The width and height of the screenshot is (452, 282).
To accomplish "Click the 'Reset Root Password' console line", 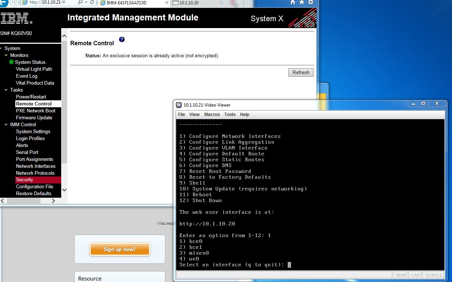I will click(x=215, y=171).
